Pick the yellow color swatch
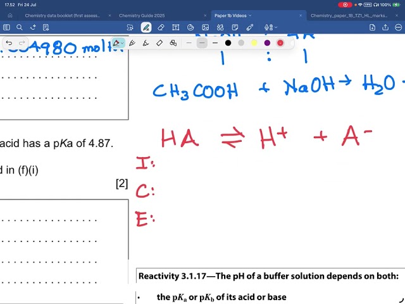 click(x=254, y=43)
